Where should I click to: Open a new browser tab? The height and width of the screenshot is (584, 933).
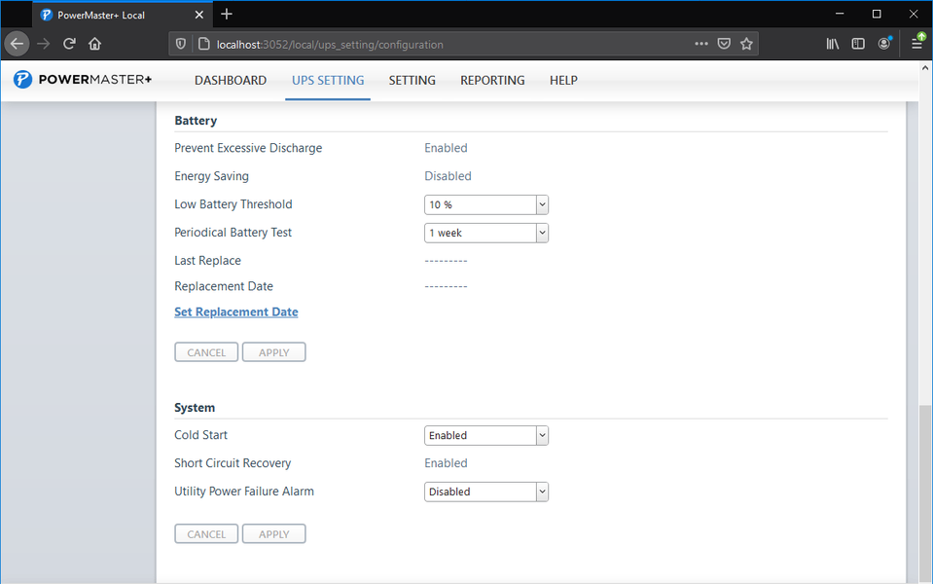227,15
